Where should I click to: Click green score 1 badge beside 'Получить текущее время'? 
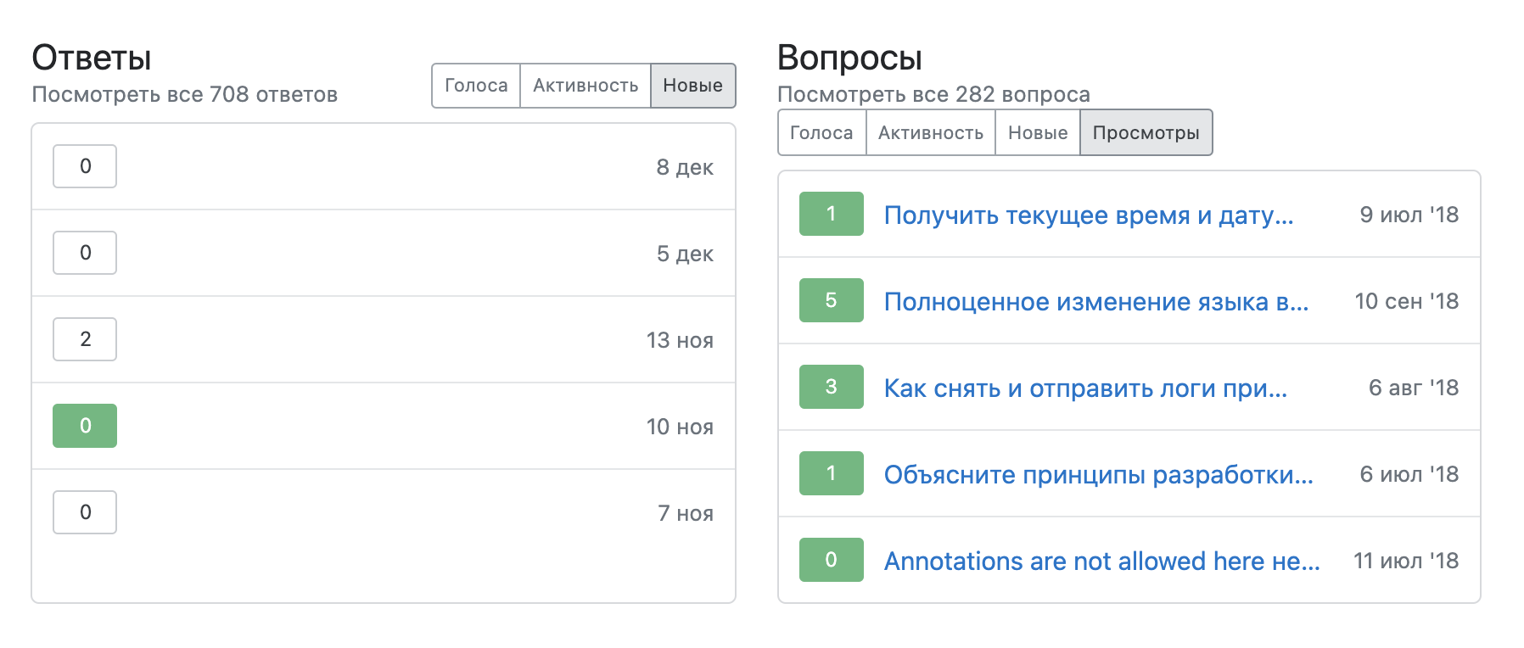click(832, 214)
